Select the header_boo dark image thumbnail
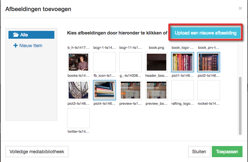Screen dimensions: 248x162 (x=156, y=62)
